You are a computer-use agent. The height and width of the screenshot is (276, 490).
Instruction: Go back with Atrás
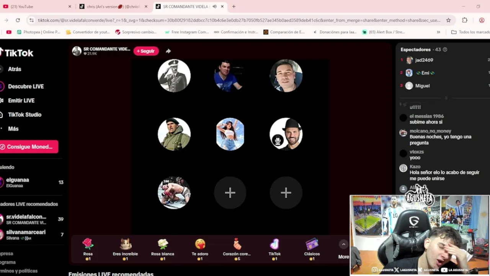pyautogui.click(x=15, y=69)
